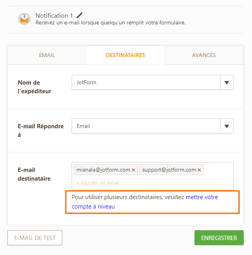Click the reply-to field showing Email
The image size is (252, 255).
(146, 126)
